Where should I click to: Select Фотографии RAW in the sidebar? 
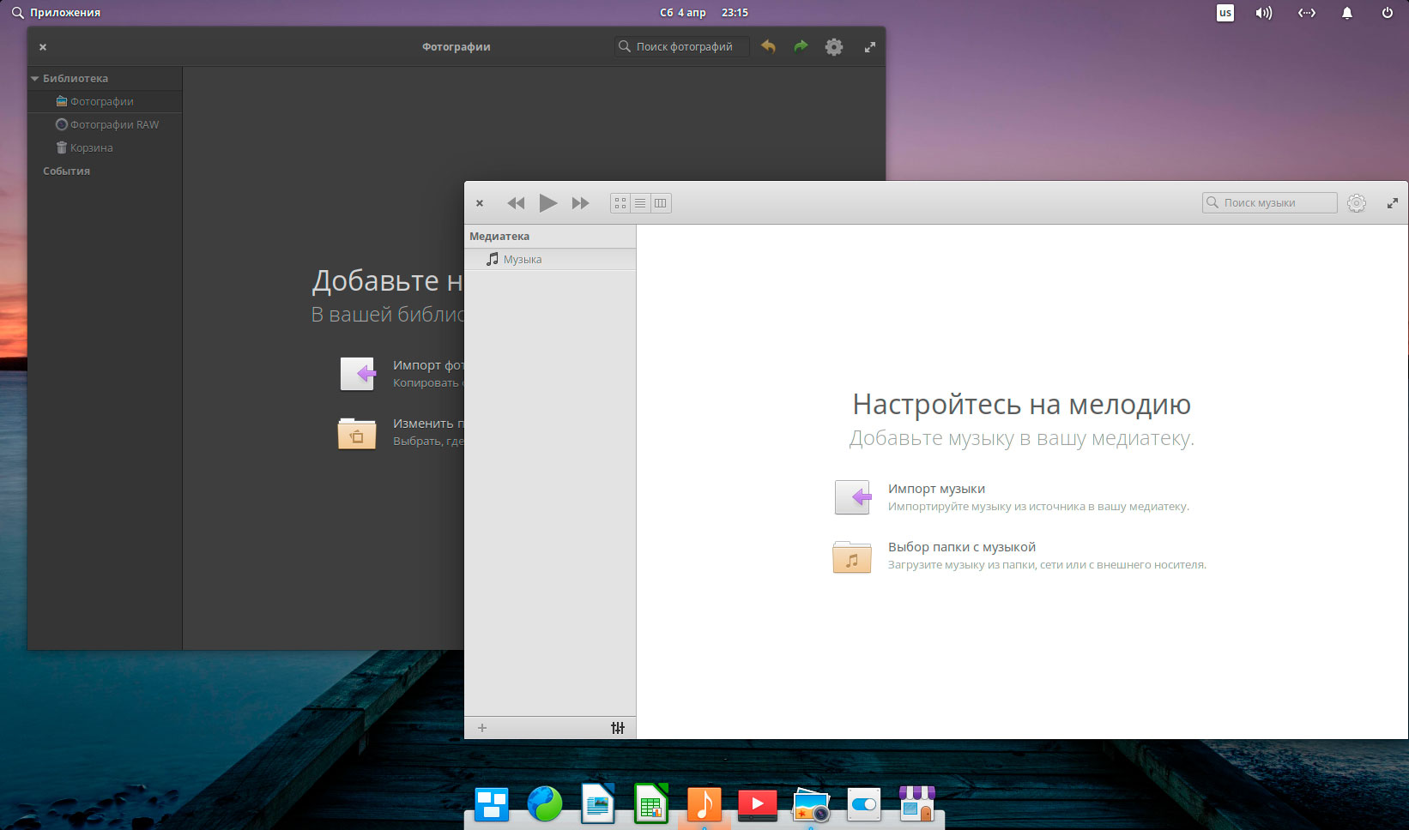coord(114,125)
